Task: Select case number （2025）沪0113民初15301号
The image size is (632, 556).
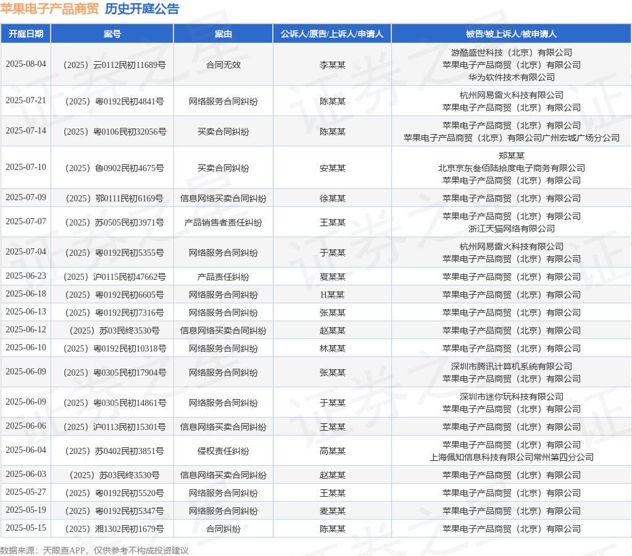Action: [114, 427]
